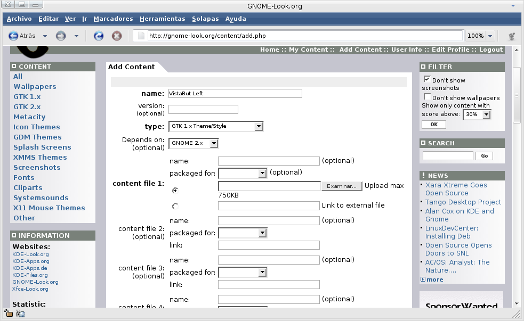This screenshot has height=321, width=524.
Task: Click the page icon beside the URL
Action: [x=141, y=36]
